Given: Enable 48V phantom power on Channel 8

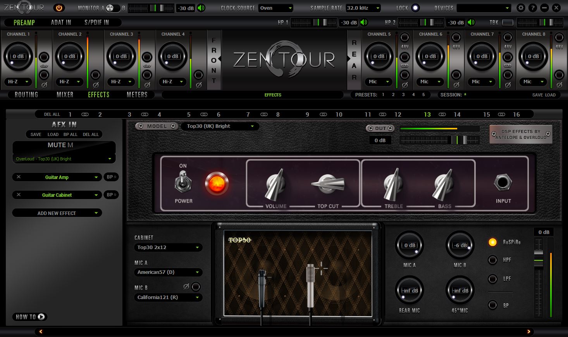Looking at the screenshot, I should [x=559, y=38].
